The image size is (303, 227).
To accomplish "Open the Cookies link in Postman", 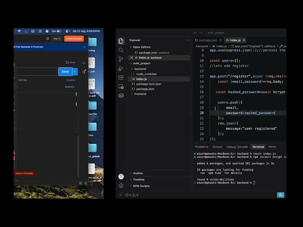I will 71,80.
